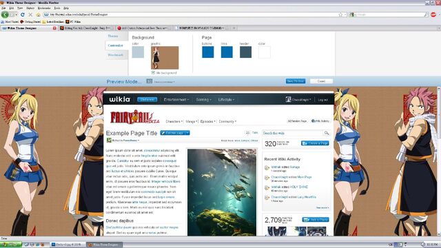Screen dimensions: 441x248
Task: Expand the Entertainment dropdown
Action: click(176, 99)
